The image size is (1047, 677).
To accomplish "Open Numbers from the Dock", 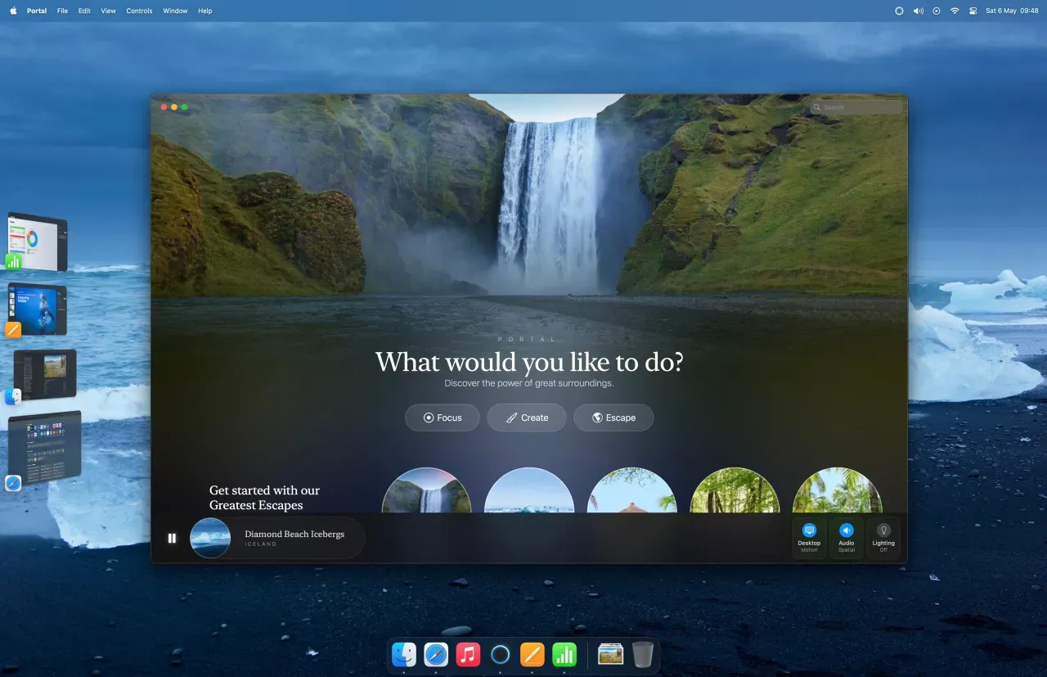I will point(564,654).
